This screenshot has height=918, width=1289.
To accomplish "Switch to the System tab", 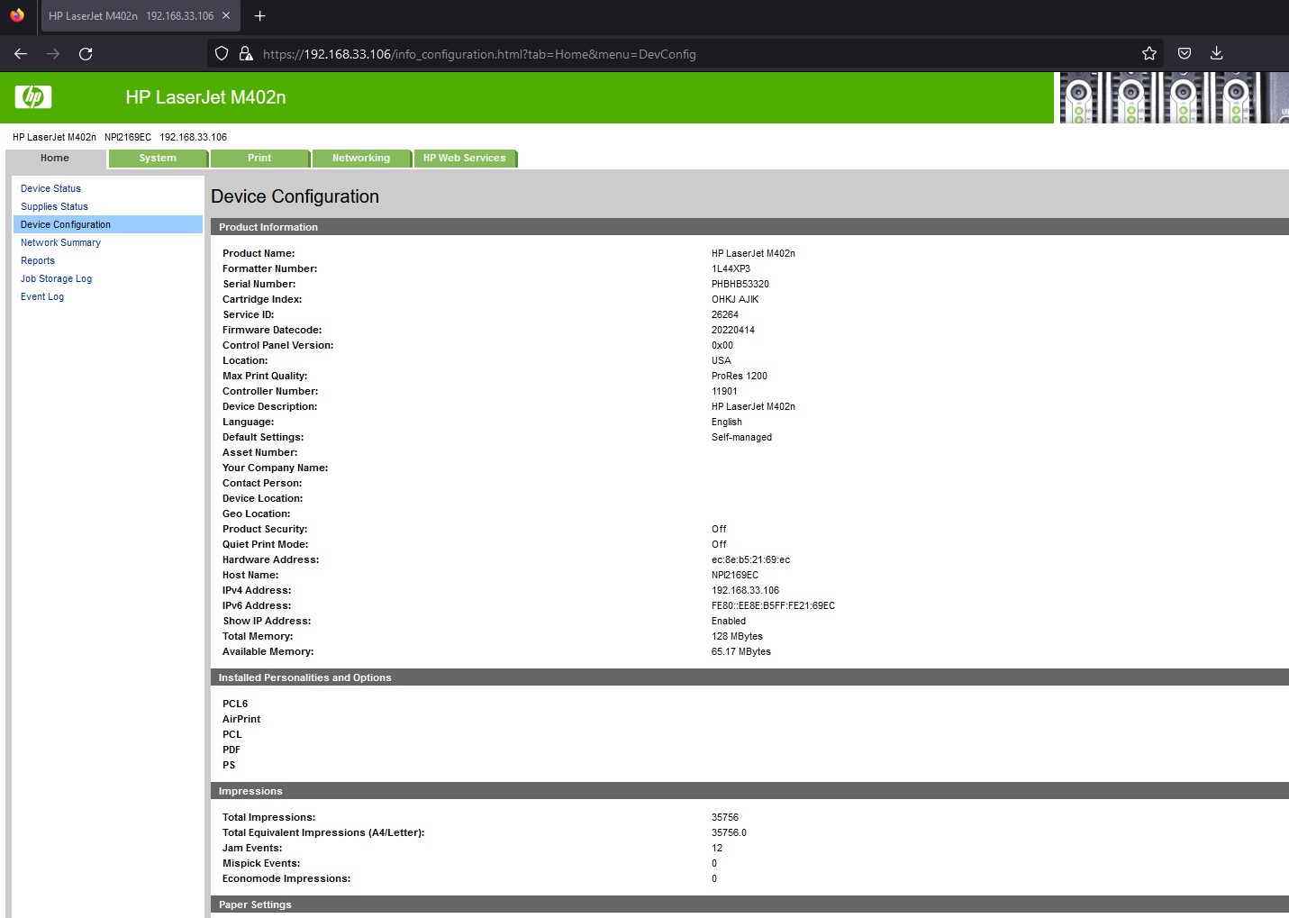I will click(x=158, y=159).
